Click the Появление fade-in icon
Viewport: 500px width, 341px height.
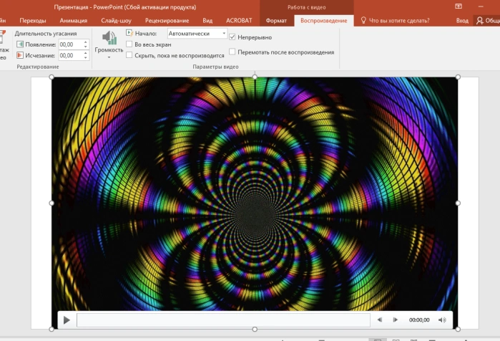(20, 44)
